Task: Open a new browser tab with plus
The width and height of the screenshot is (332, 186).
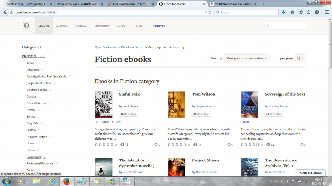Action: (263, 4)
